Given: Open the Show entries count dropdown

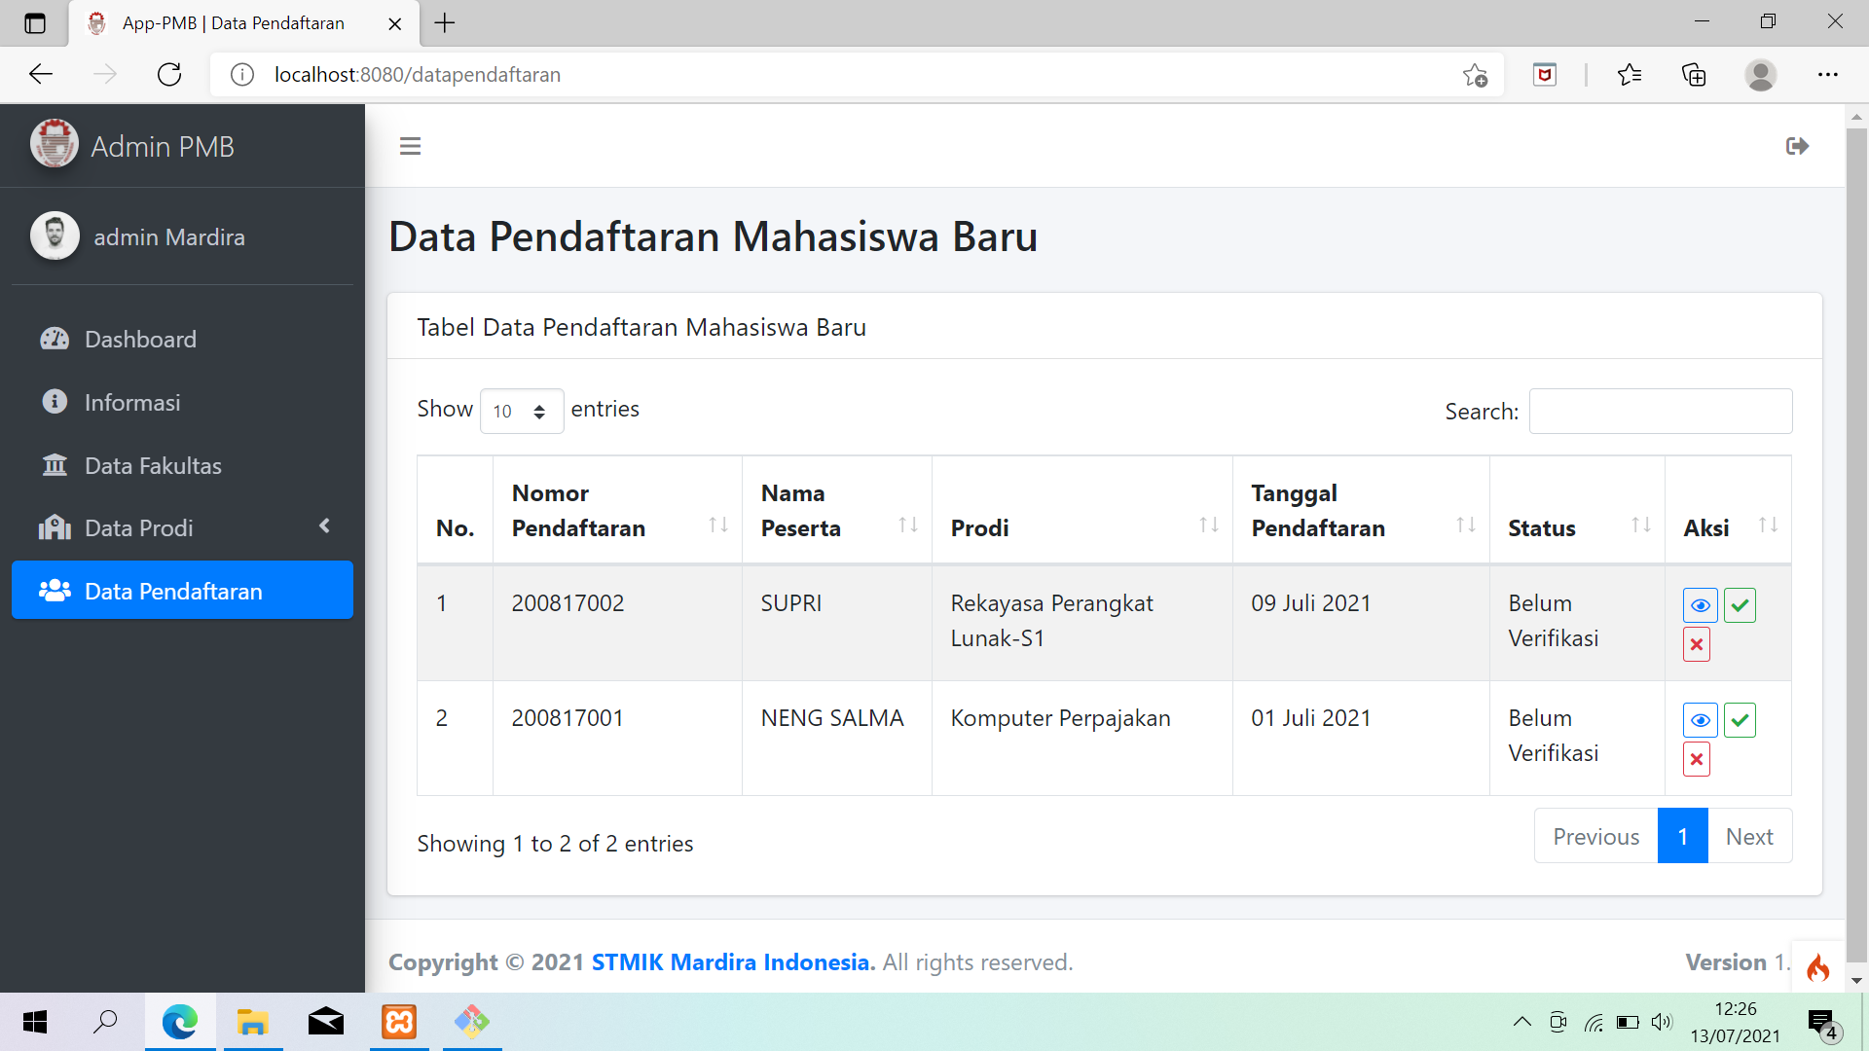Looking at the screenshot, I should pos(521,411).
